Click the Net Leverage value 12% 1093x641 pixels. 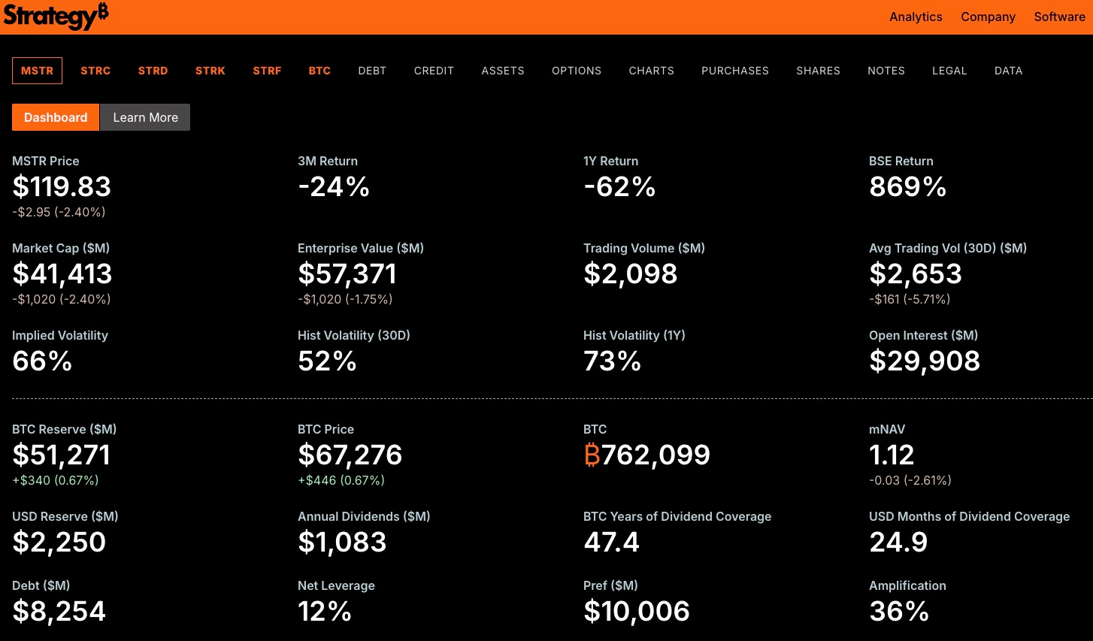click(325, 611)
